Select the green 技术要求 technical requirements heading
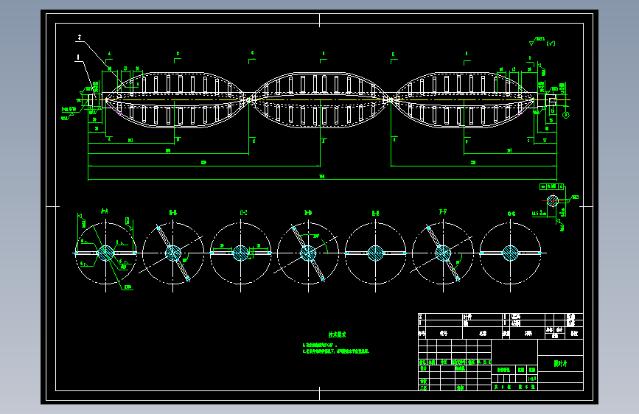This screenshot has height=414, width=639. click(337, 334)
